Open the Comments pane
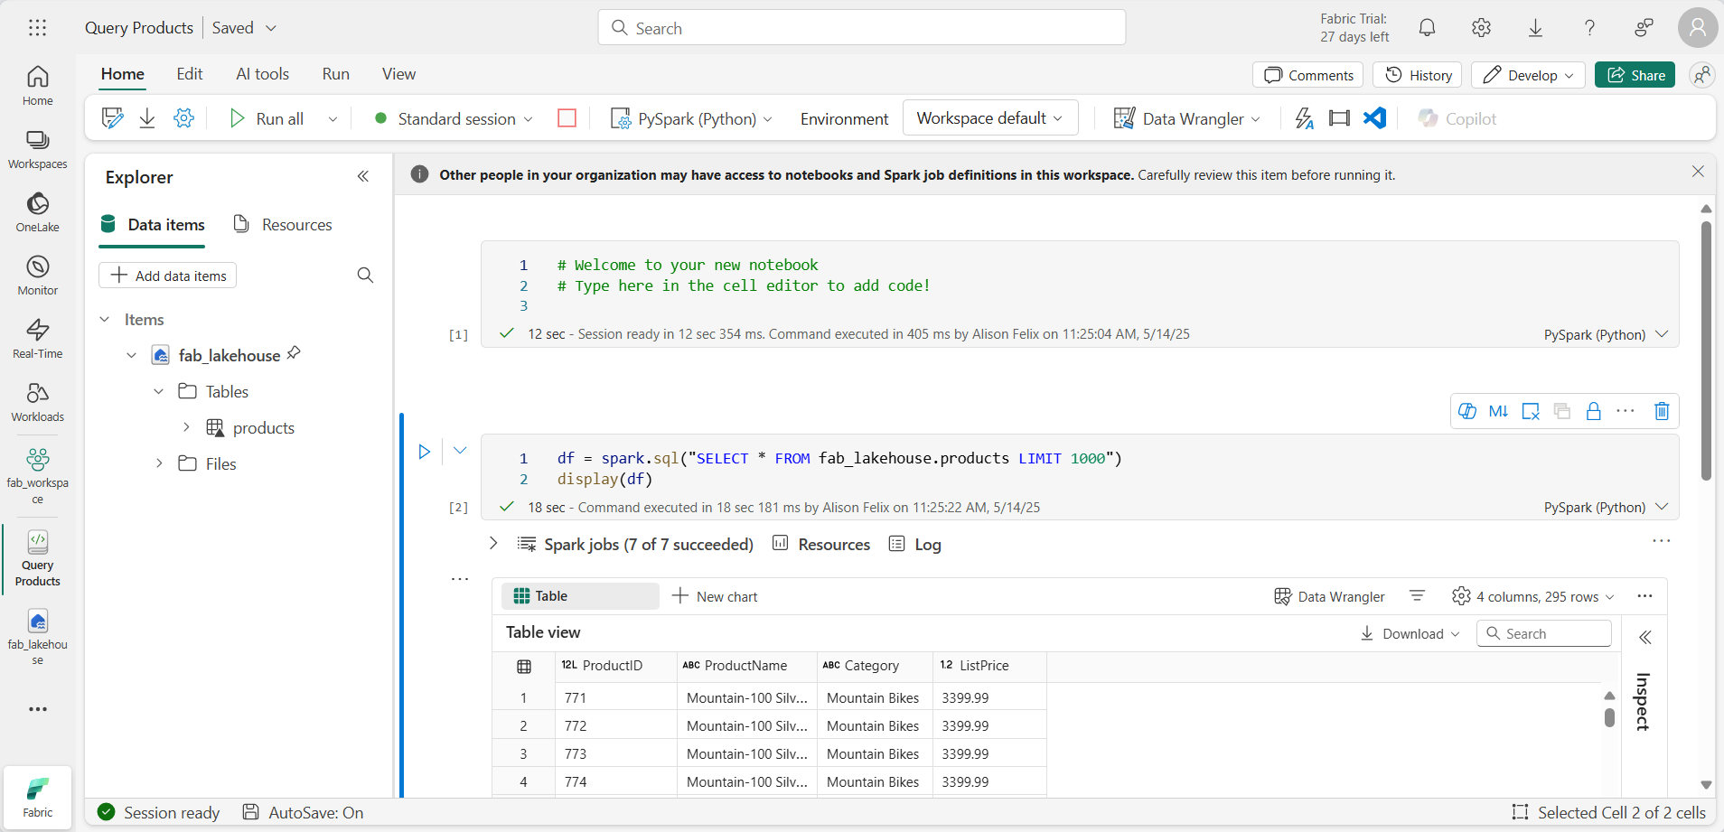 coord(1308,75)
